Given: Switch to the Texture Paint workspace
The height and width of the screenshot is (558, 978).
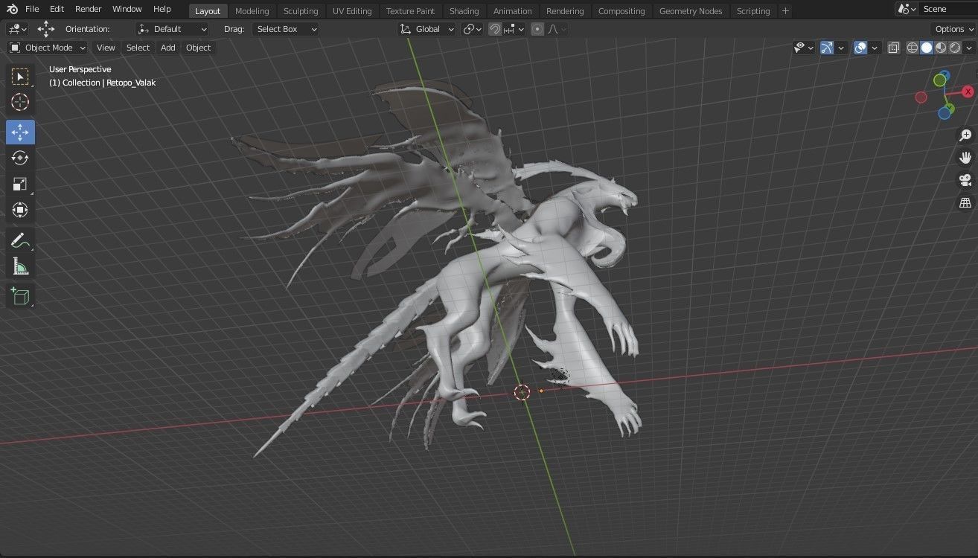Looking at the screenshot, I should tap(410, 11).
